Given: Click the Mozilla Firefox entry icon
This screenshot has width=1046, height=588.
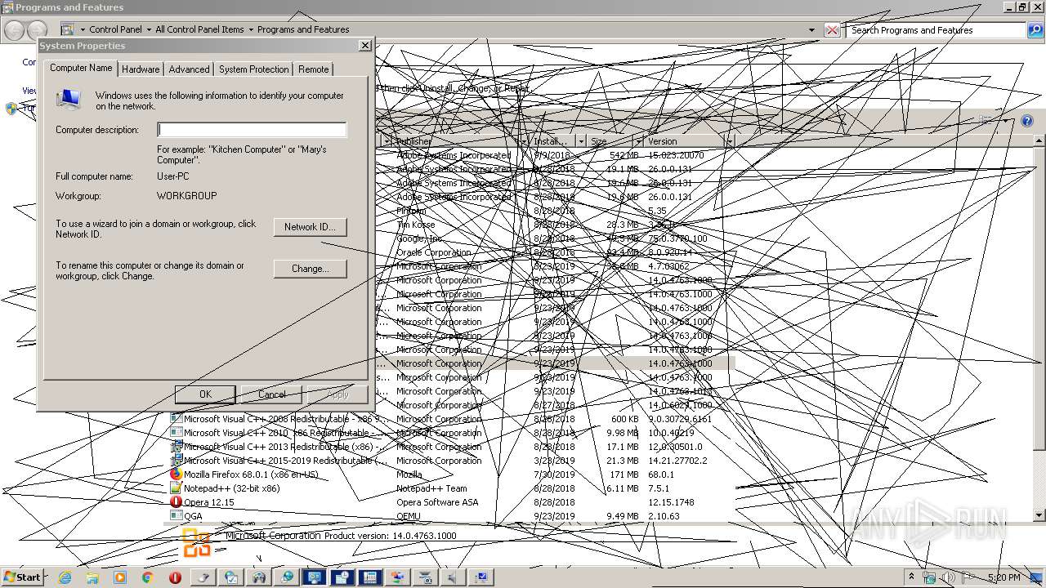Looking at the screenshot, I should [176, 474].
